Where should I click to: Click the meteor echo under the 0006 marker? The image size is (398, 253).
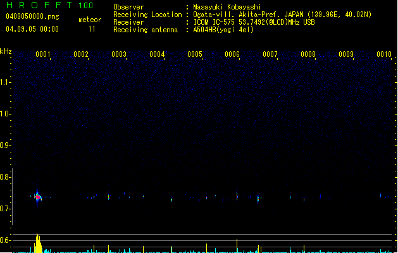coord(237,196)
